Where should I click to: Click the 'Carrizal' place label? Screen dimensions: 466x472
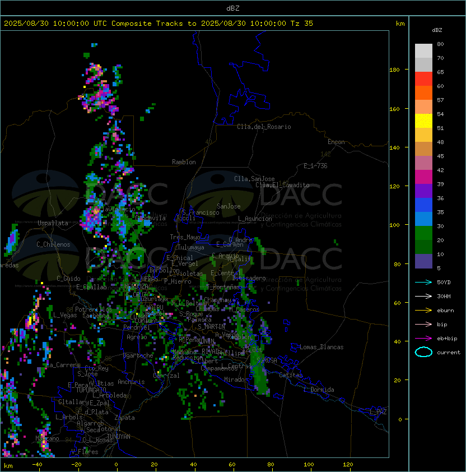coord(166,376)
